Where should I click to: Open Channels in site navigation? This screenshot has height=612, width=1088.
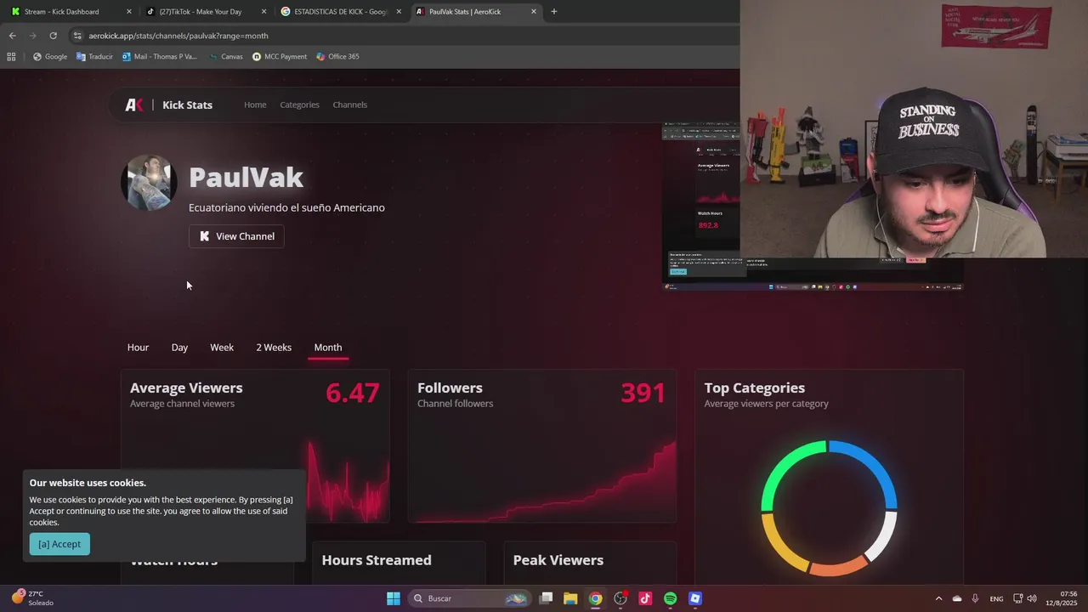click(349, 105)
